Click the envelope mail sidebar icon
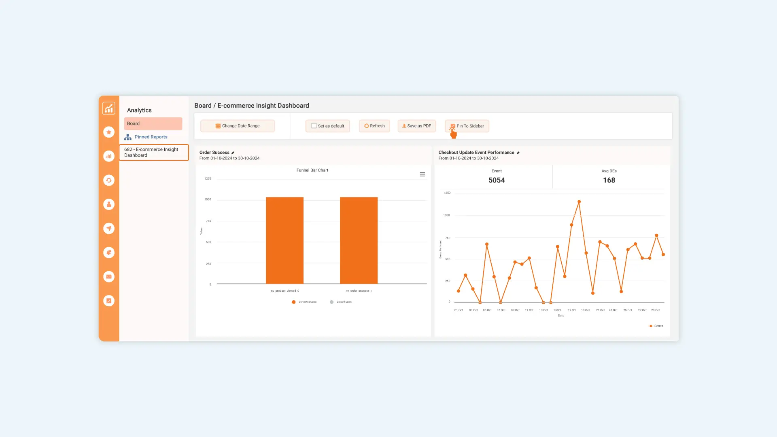The width and height of the screenshot is (777, 437). (108, 276)
